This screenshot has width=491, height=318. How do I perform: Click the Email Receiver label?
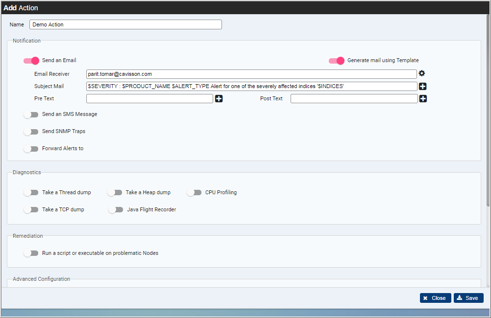52,74
